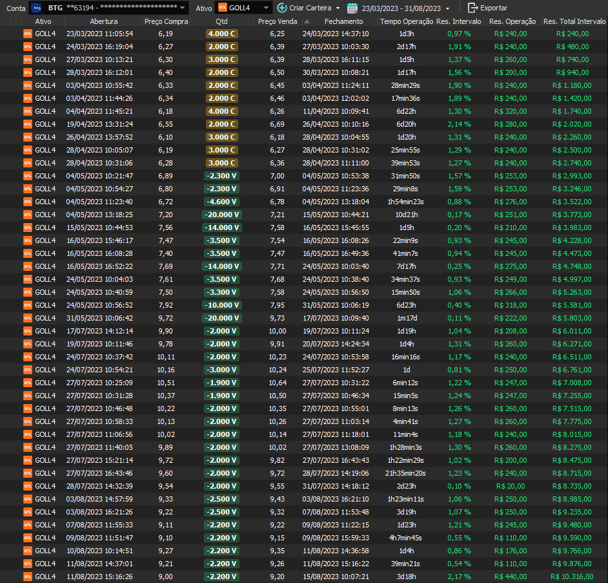Click the BTG broker logo icon
The width and height of the screenshot is (608, 583).
(x=36, y=8)
